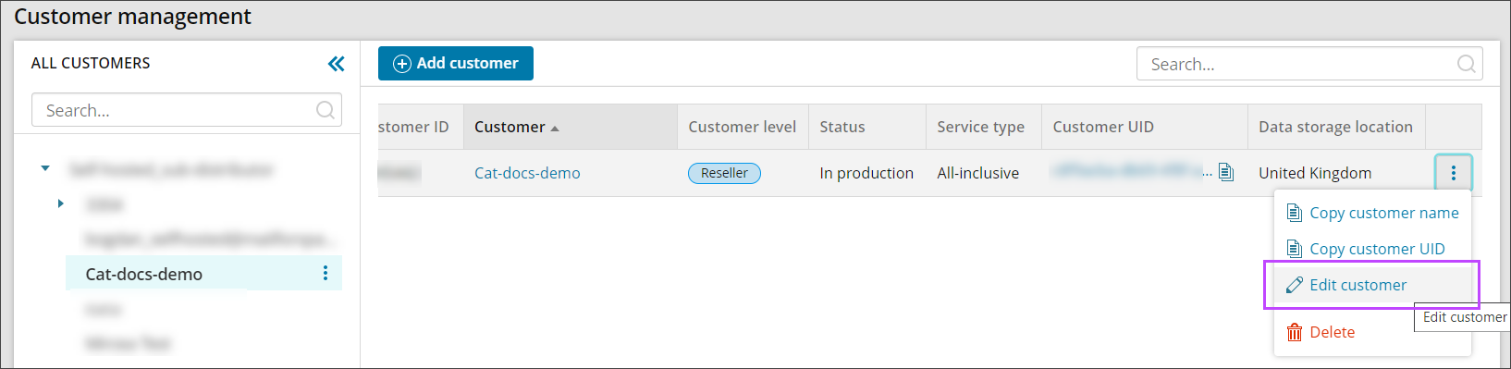The image size is (1511, 369).
Task: Expand the second tree node arrow
Action: 60,203
